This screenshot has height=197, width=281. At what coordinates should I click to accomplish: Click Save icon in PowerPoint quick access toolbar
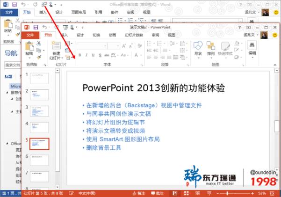click(x=36, y=27)
